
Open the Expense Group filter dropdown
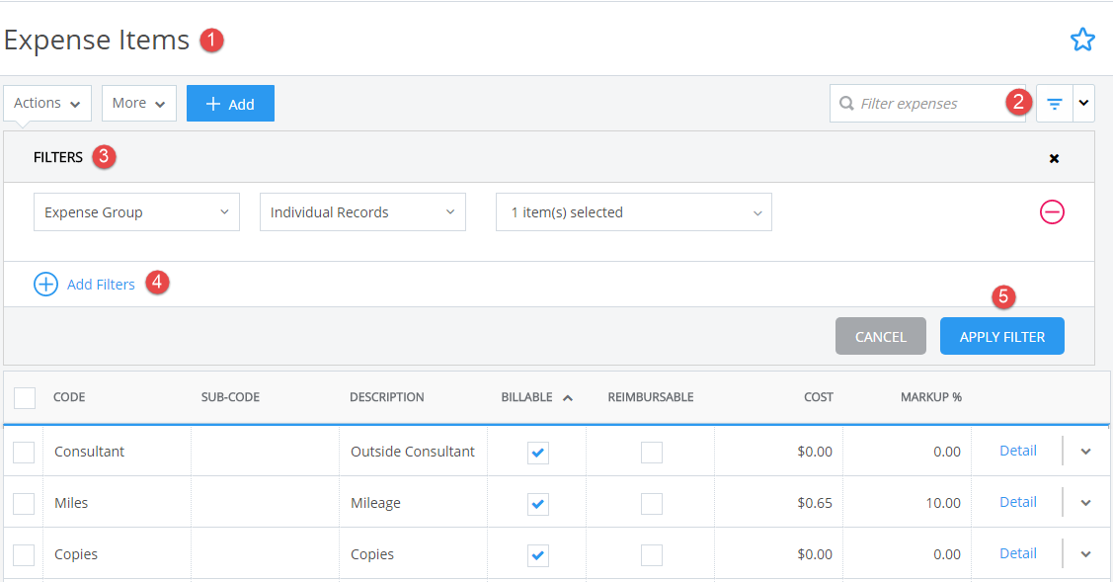pos(136,211)
